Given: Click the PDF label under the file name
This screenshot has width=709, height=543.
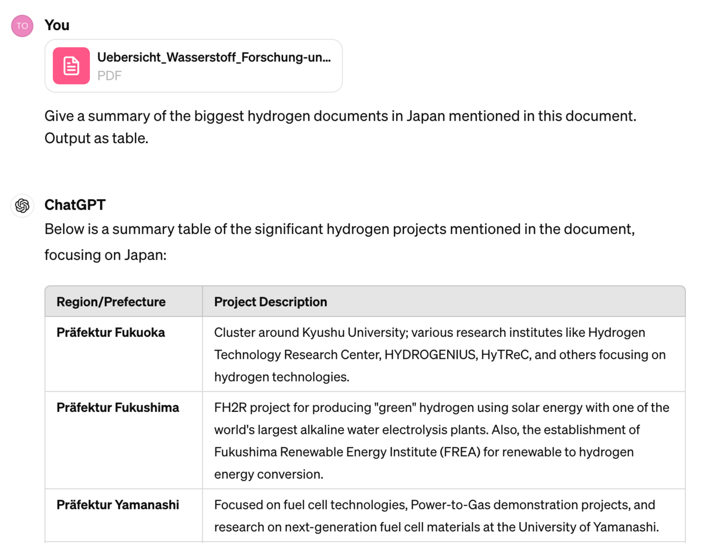Looking at the screenshot, I should [x=109, y=76].
